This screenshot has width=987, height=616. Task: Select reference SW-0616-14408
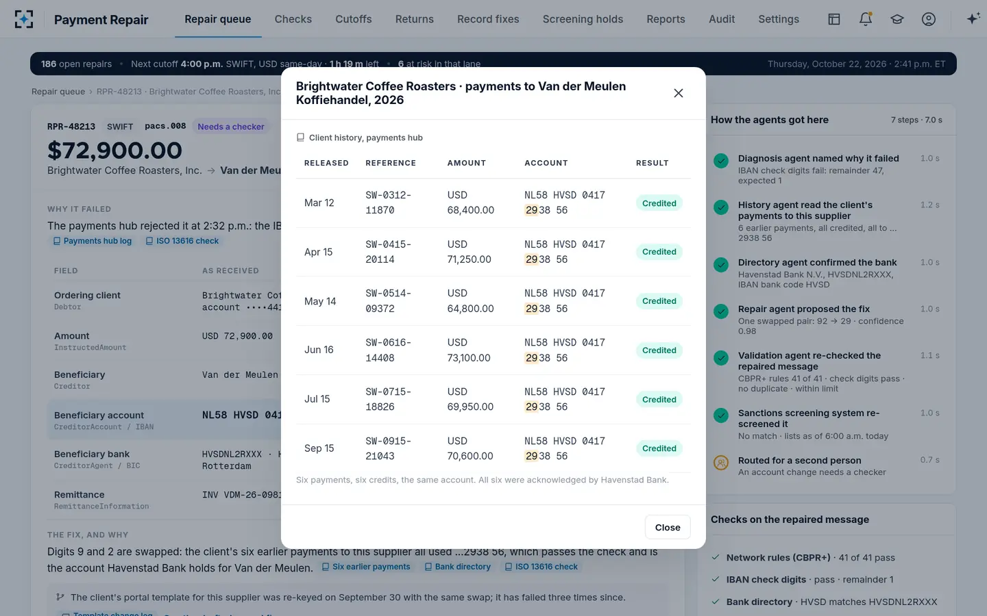[389, 350]
